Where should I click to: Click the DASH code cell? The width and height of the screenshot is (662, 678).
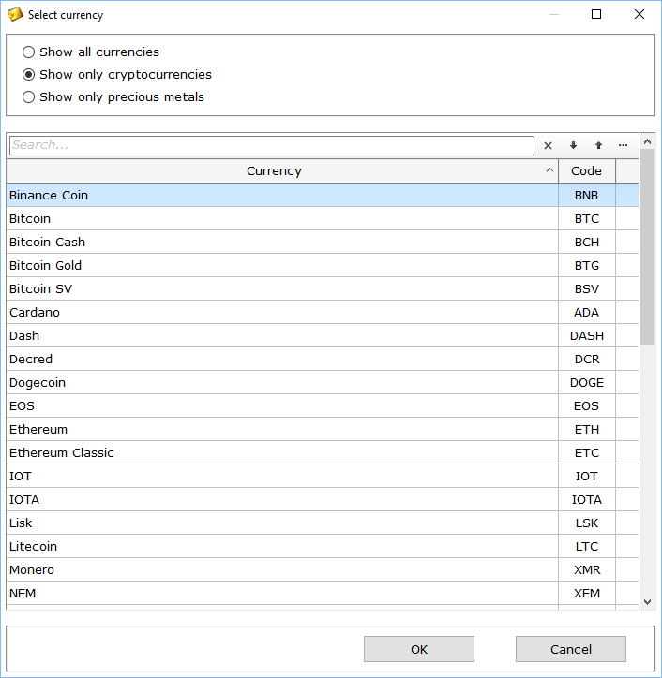tap(587, 335)
